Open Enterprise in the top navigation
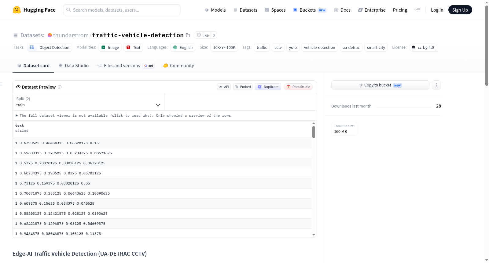This screenshot has width=489, height=263. pyautogui.click(x=372, y=10)
